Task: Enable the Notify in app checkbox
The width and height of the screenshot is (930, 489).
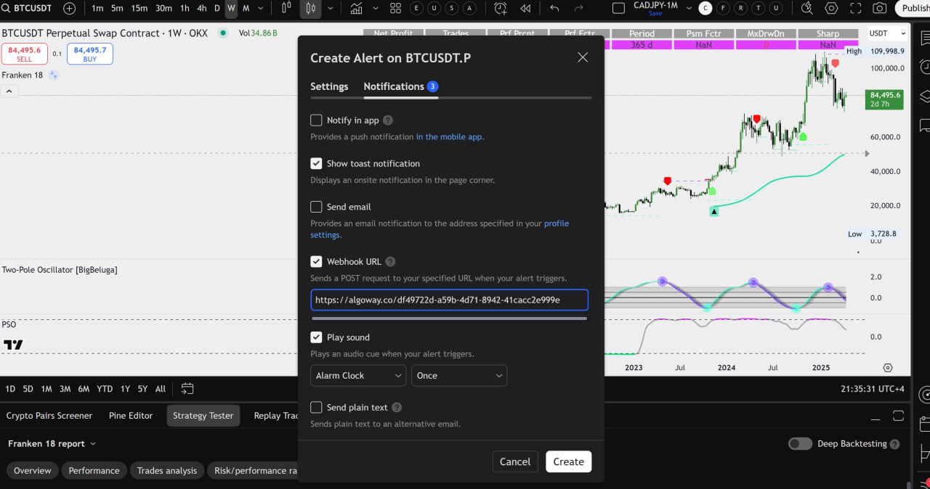Action: click(x=316, y=120)
